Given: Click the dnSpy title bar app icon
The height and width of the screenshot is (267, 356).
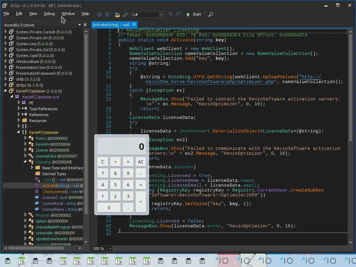Looking at the screenshot, I should [x=5, y=5].
